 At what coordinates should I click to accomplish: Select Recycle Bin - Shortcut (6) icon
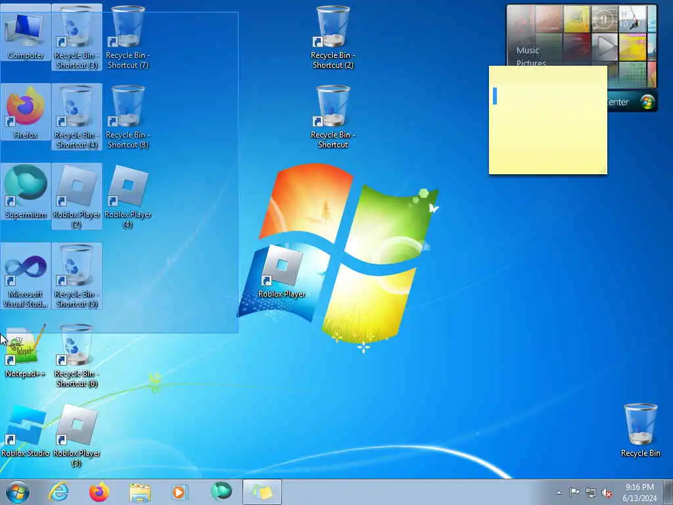point(76,356)
